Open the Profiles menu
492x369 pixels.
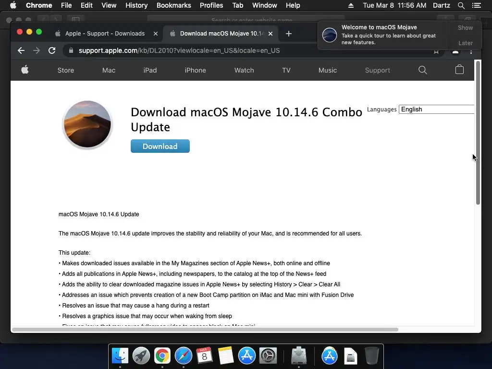pyautogui.click(x=211, y=5)
